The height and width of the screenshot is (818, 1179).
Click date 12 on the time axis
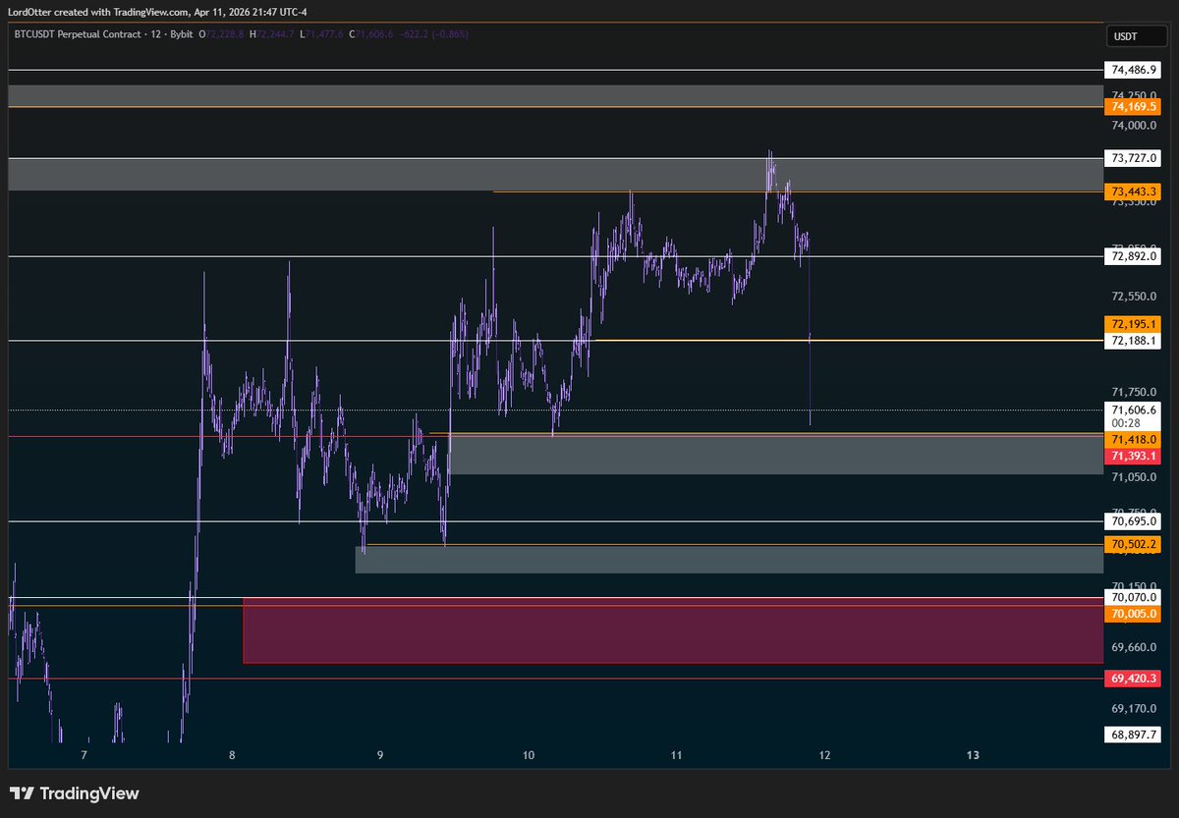click(x=824, y=755)
